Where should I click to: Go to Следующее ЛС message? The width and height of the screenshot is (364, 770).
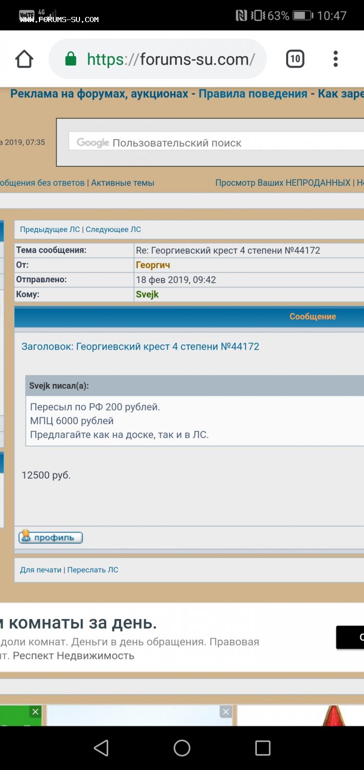pyautogui.click(x=113, y=229)
